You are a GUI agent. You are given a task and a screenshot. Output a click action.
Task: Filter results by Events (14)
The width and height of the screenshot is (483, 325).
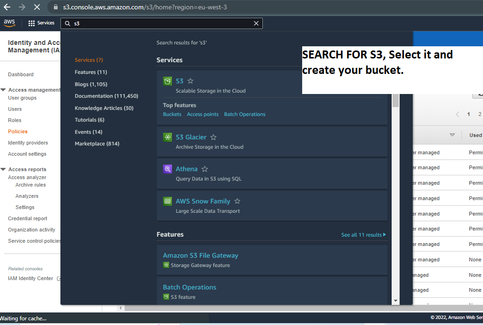coord(89,132)
